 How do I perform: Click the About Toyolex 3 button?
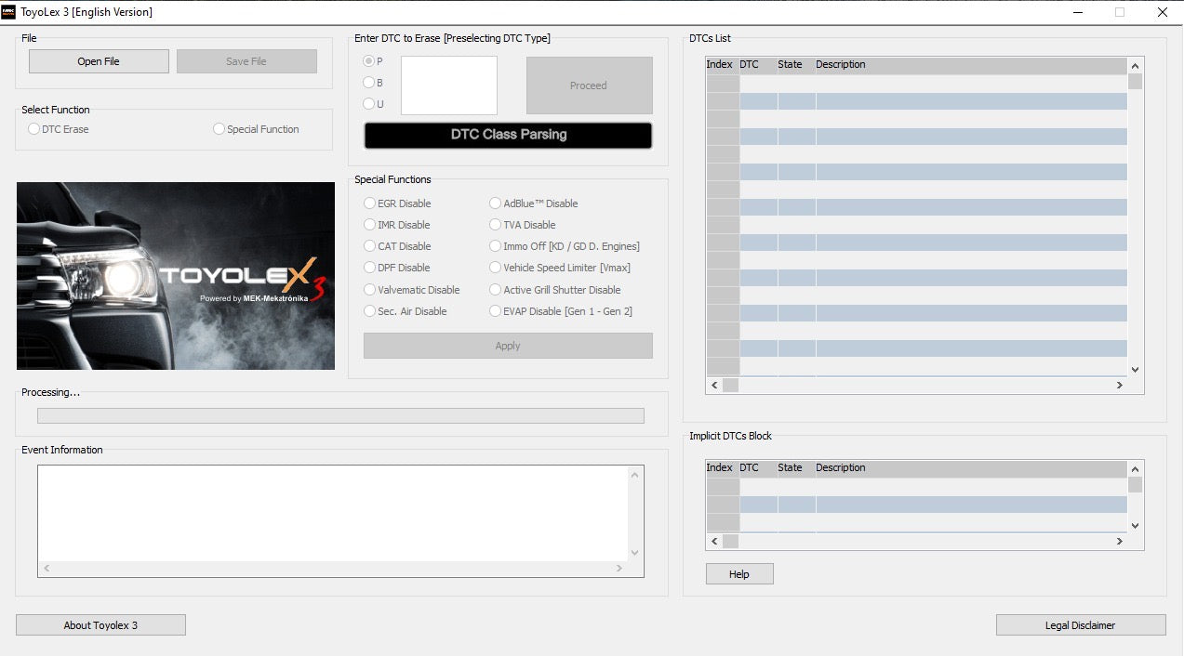coord(100,625)
